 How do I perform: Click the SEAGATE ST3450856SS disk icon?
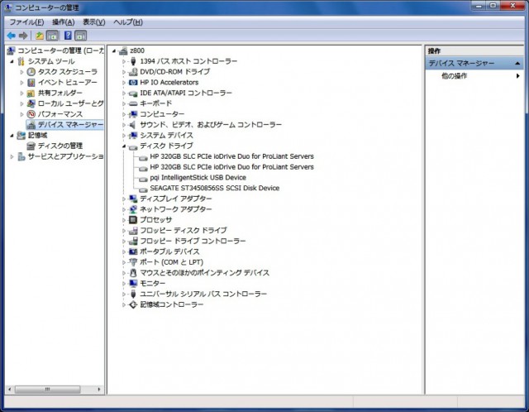point(143,189)
